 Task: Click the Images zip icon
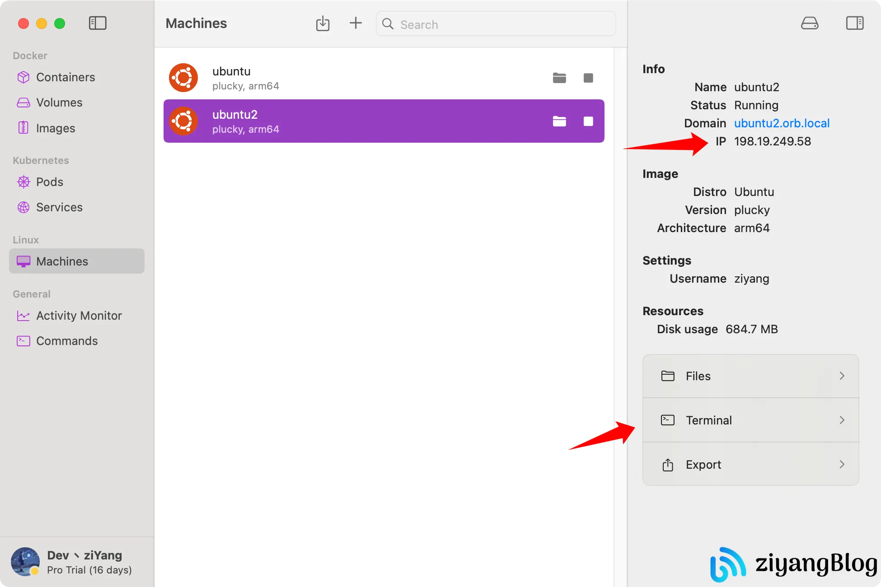(x=23, y=128)
